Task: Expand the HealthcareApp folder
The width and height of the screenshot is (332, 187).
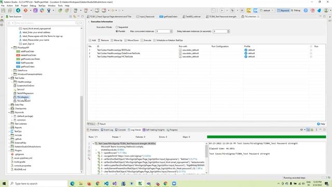Action: (x=12, y=82)
